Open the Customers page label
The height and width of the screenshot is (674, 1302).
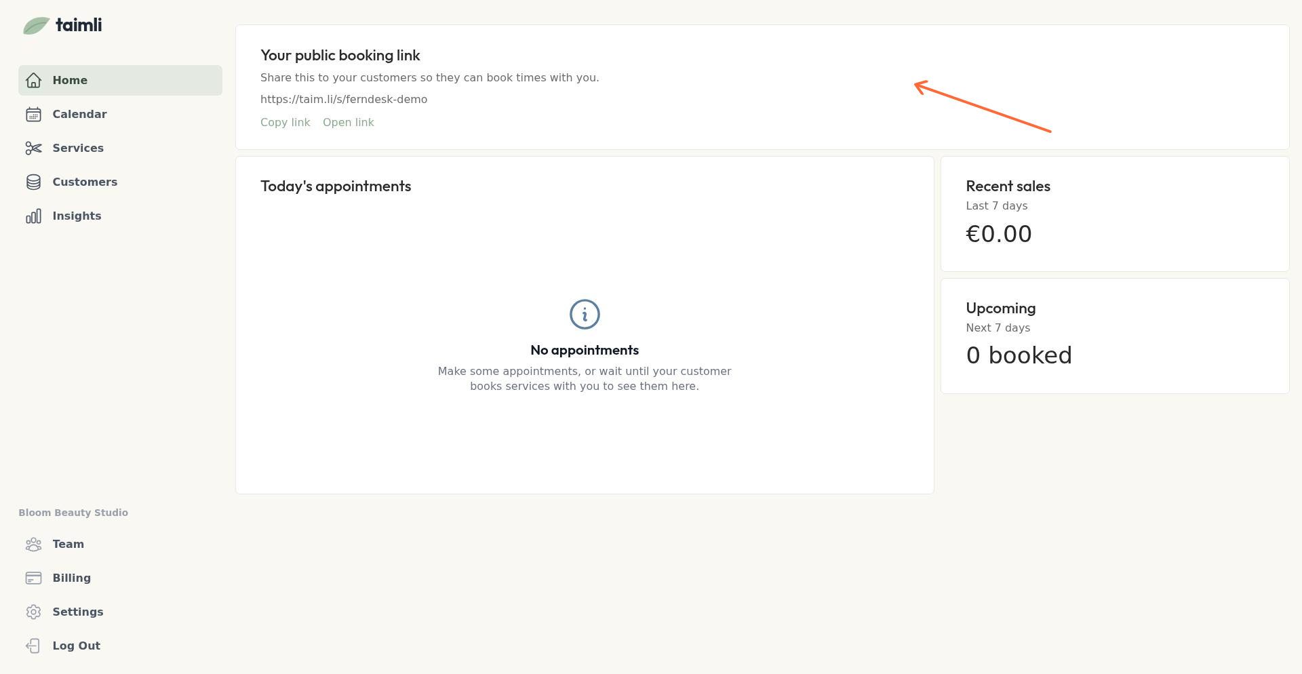85,182
